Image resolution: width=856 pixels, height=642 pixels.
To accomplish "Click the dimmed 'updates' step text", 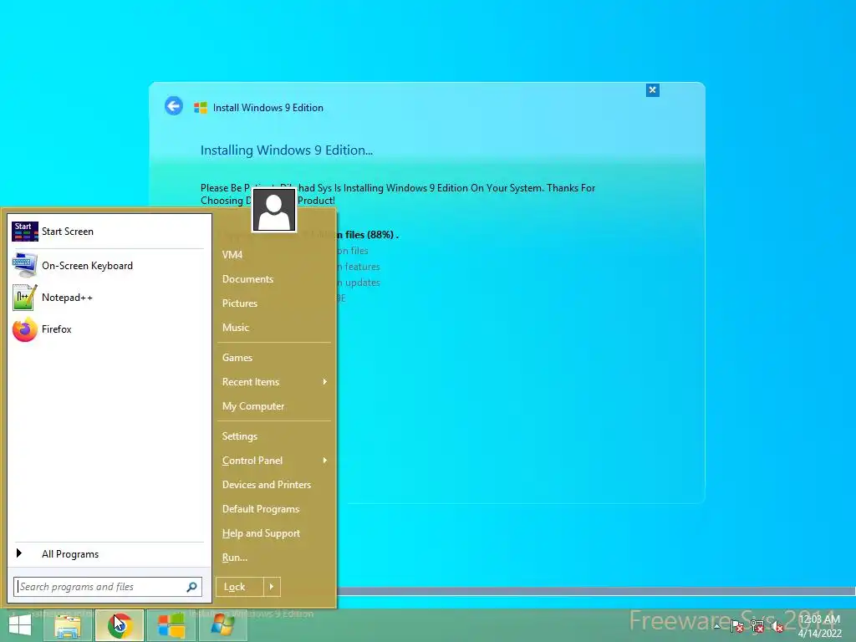I will (363, 283).
